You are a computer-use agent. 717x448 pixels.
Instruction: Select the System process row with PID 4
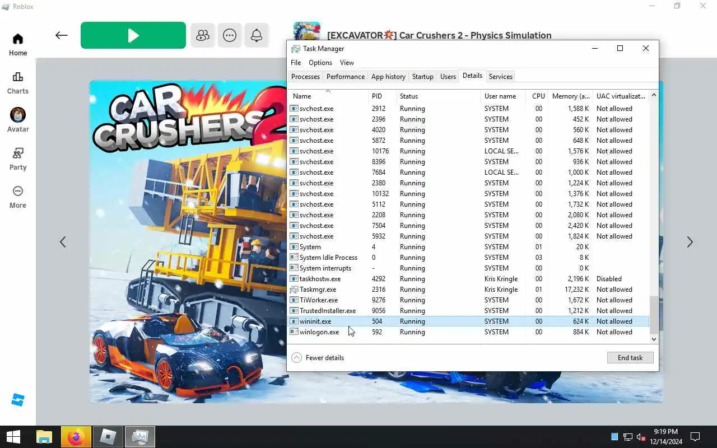click(468, 247)
